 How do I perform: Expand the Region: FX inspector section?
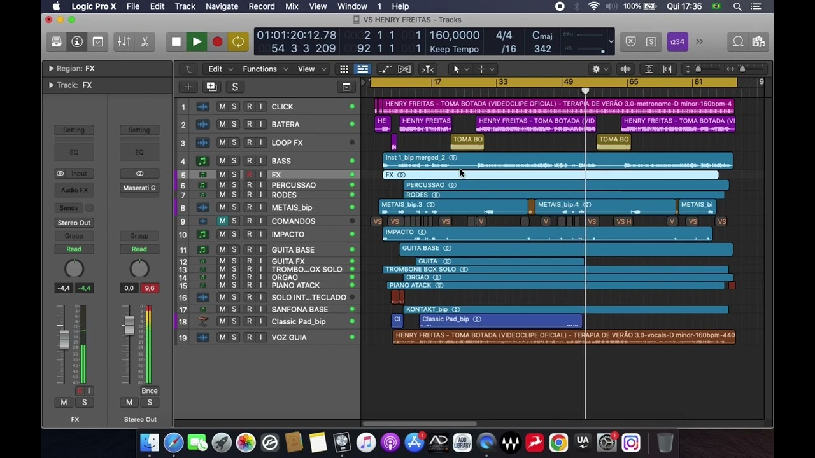(x=51, y=68)
